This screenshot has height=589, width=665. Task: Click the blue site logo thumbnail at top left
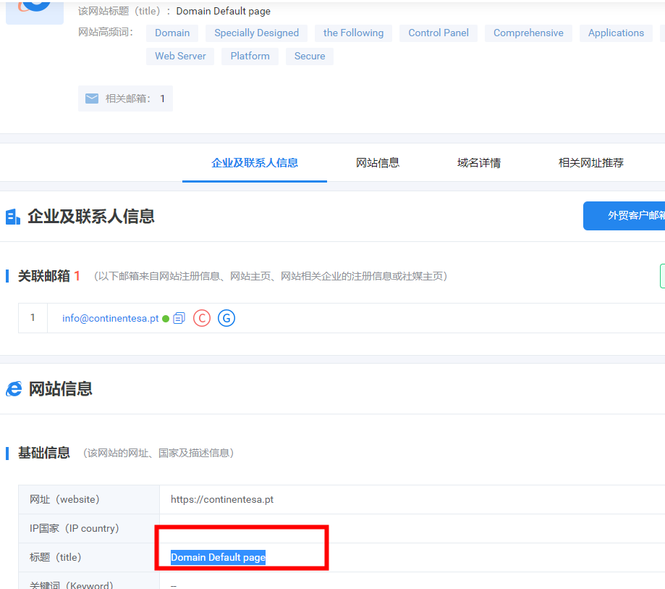[34, 11]
